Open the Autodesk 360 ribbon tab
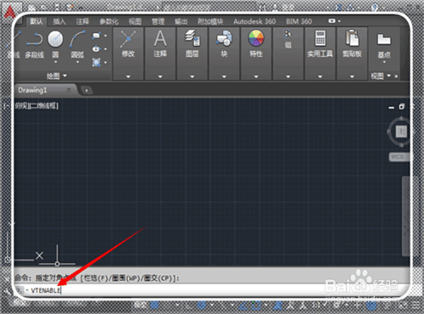Screen dimensions: 424x314 (254, 21)
